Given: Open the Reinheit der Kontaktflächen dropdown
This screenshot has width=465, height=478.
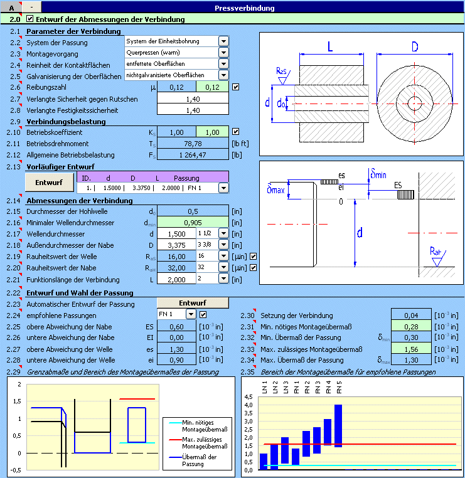Looking at the screenshot, I should 223,64.
